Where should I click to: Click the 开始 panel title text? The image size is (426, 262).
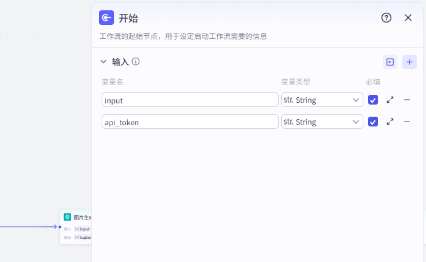128,18
